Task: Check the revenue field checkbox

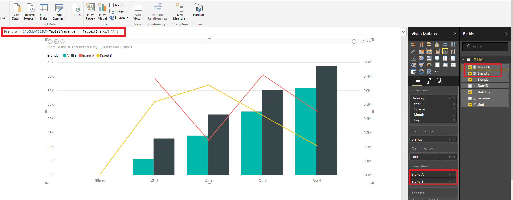Action: coord(470,98)
